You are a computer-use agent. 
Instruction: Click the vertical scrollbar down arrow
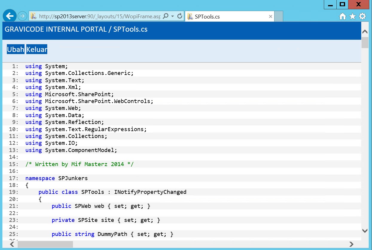[x=365, y=230]
